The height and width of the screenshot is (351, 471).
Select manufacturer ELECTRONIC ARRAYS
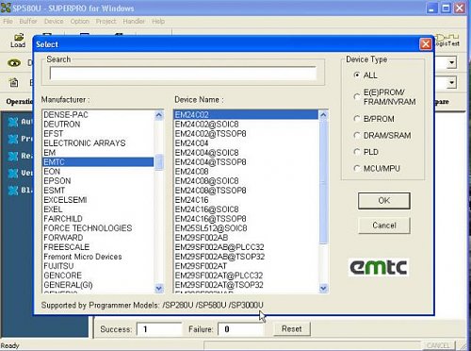coord(98,143)
